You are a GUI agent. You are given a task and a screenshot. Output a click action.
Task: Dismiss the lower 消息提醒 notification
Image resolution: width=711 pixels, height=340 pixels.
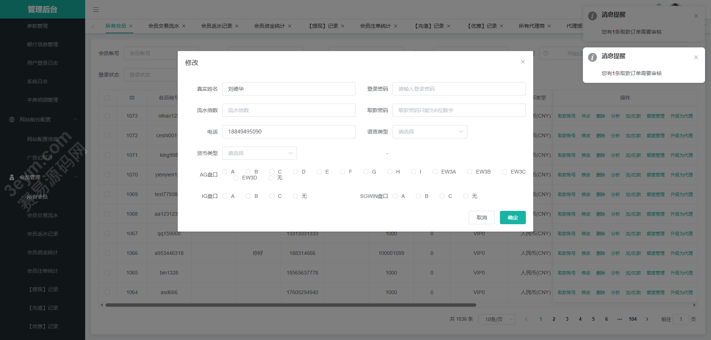696,57
